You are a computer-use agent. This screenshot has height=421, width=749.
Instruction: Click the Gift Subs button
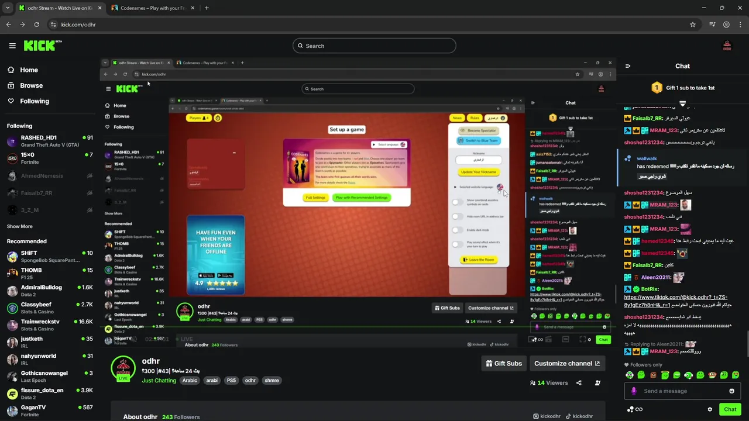click(x=504, y=363)
